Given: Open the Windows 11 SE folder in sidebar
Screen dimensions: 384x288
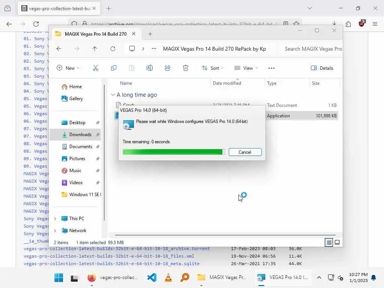Looking at the screenshot, I should [81, 195].
